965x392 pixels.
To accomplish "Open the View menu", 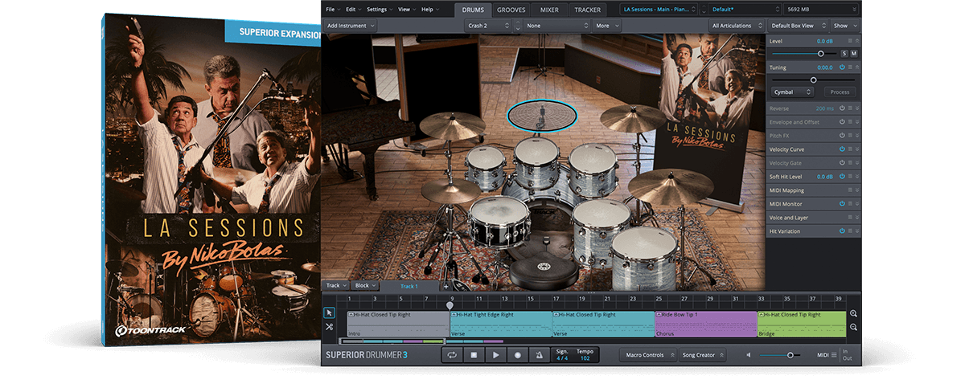I will 406,10.
